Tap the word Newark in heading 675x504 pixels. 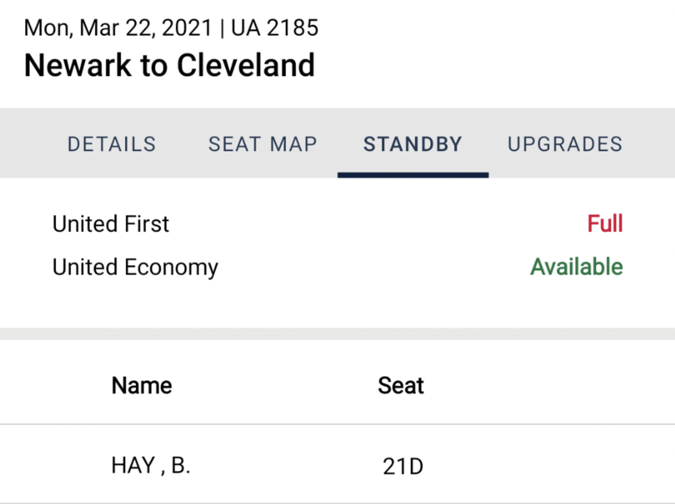[x=78, y=66]
